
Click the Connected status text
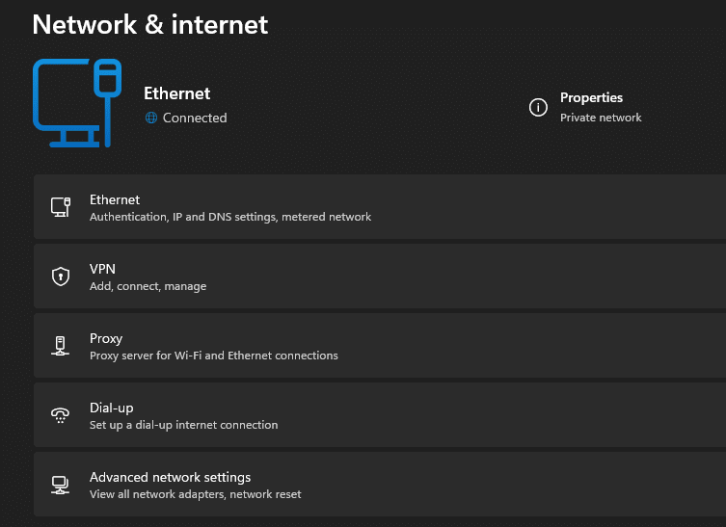(x=195, y=118)
